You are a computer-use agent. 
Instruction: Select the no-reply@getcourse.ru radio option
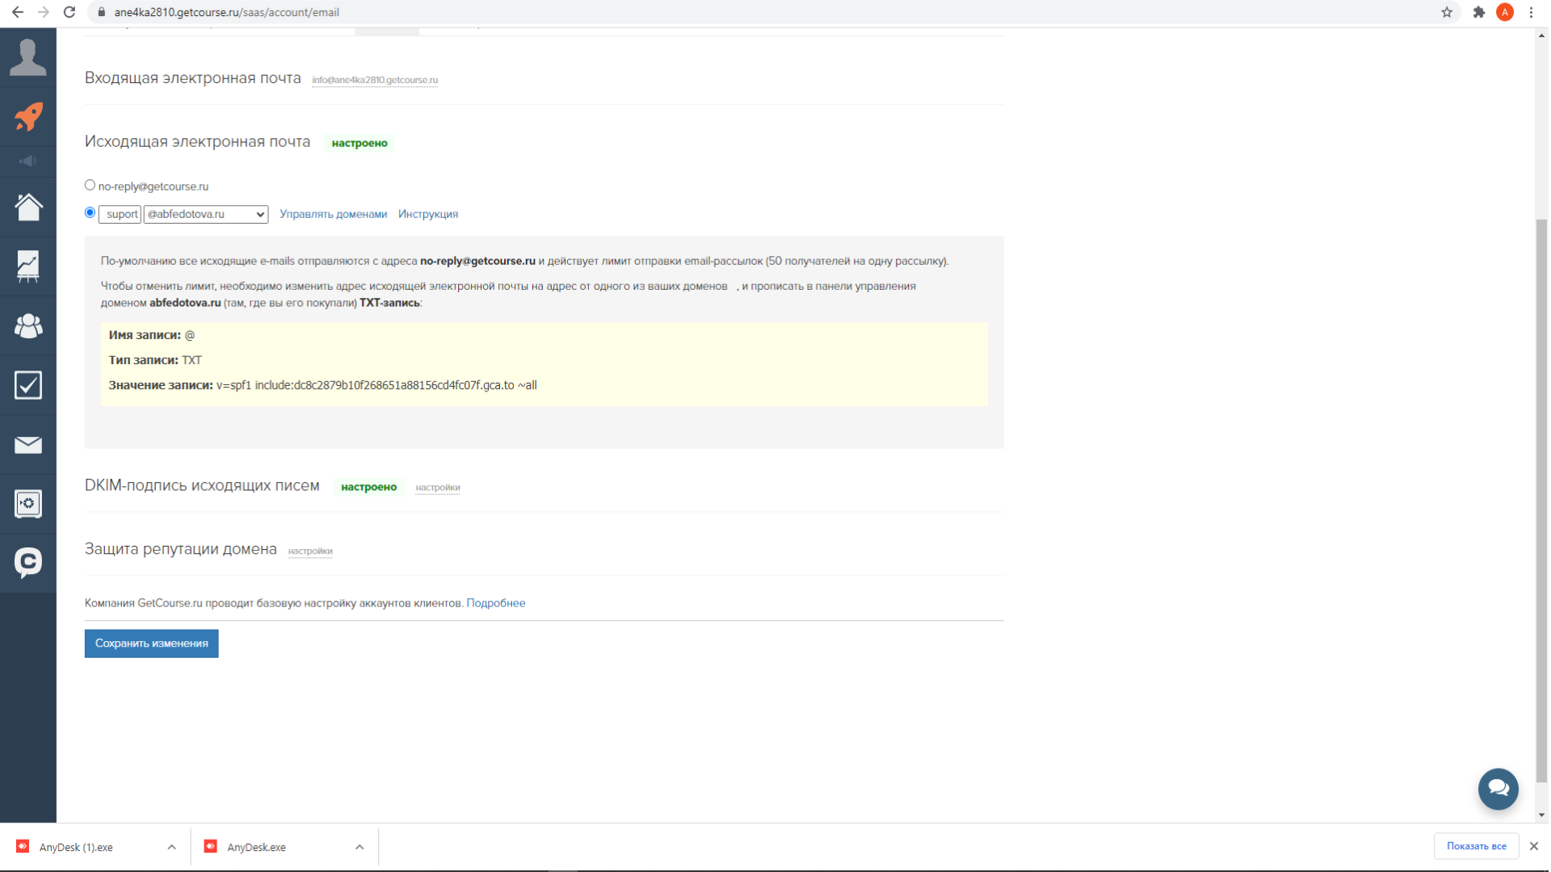tap(90, 186)
